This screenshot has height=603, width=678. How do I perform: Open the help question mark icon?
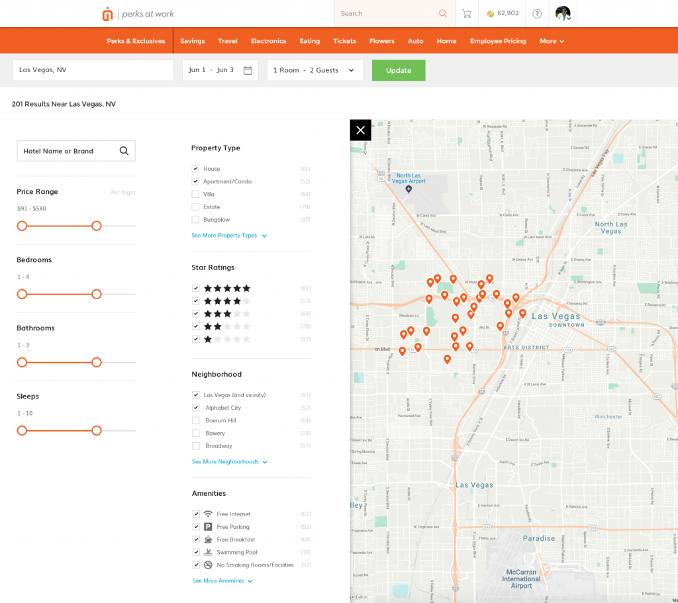coord(537,13)
